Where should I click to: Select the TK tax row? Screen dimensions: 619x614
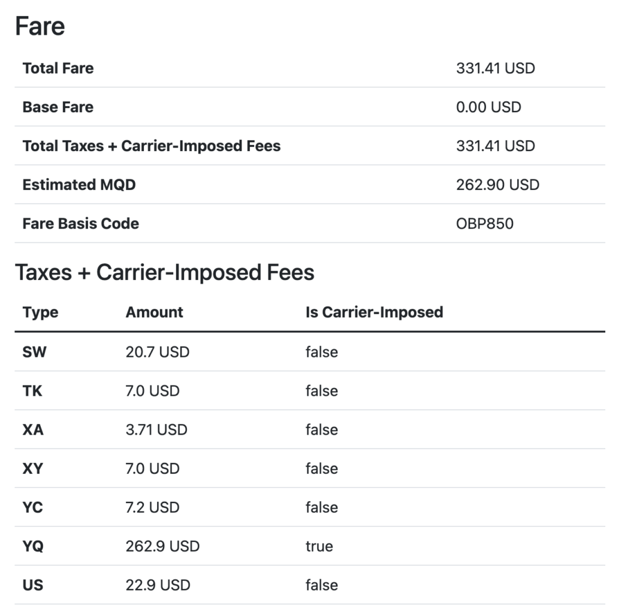(x=310, y=391)
